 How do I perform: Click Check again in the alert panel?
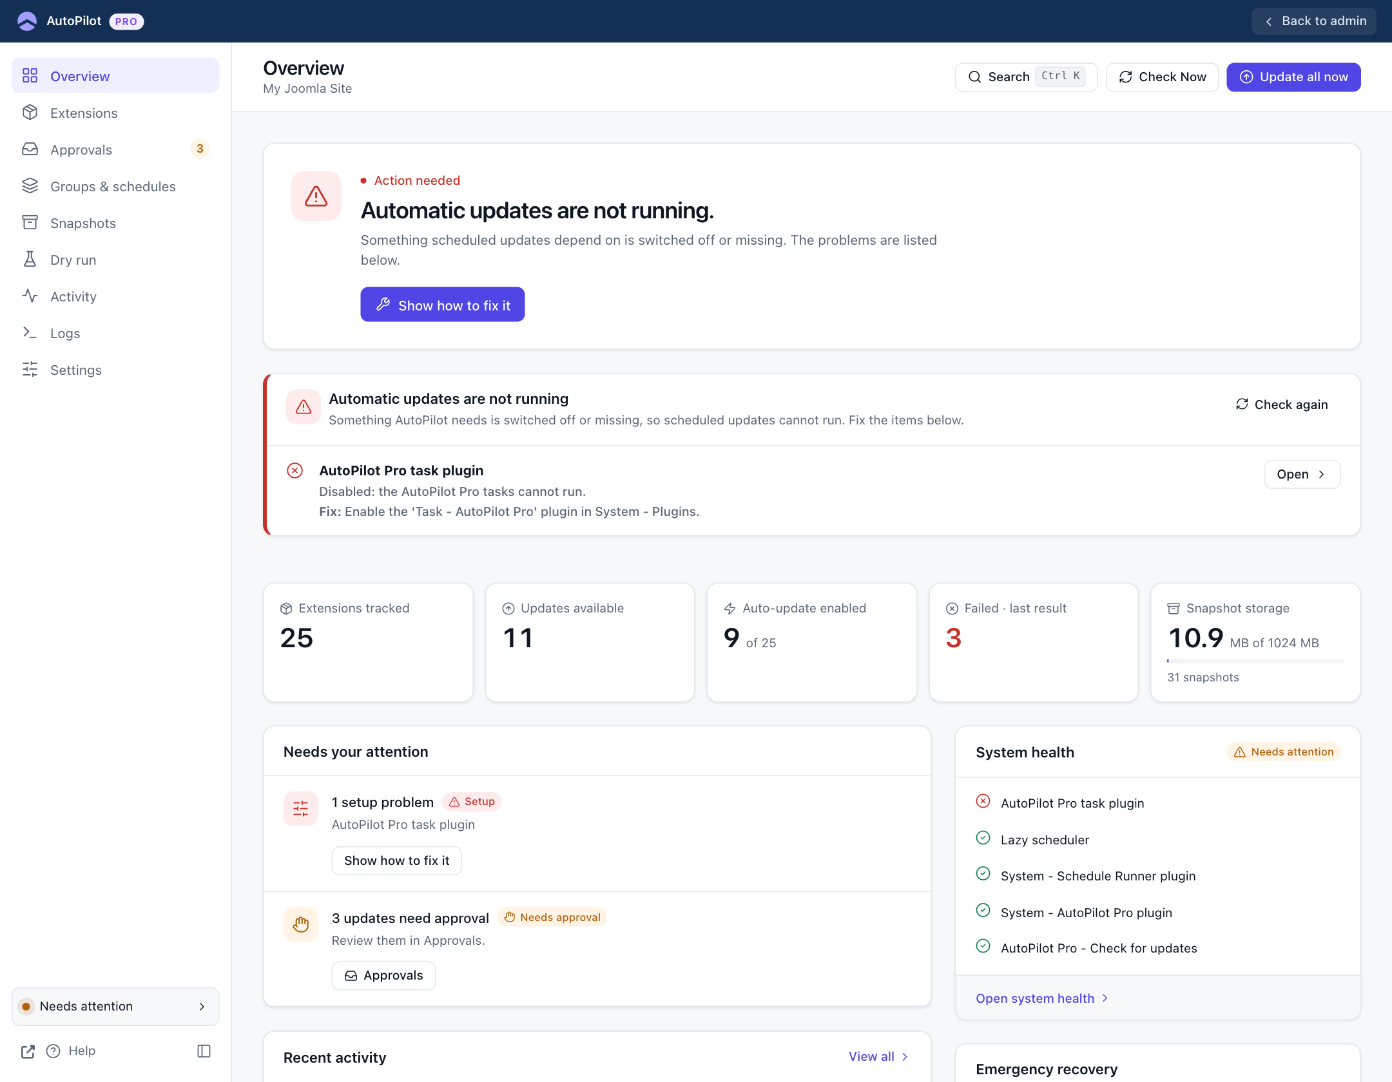1282,404
